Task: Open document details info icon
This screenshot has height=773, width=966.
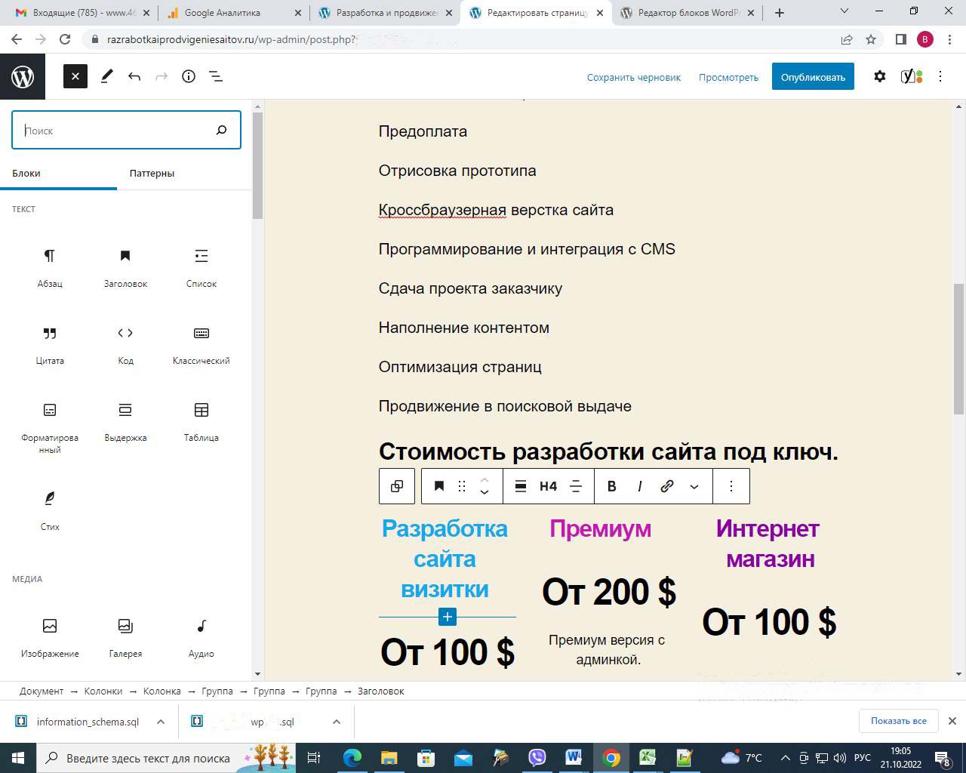Action: (189, 76)
